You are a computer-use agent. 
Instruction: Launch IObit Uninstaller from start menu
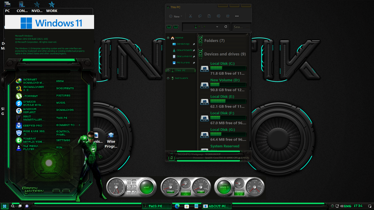(x=30, y=118)
